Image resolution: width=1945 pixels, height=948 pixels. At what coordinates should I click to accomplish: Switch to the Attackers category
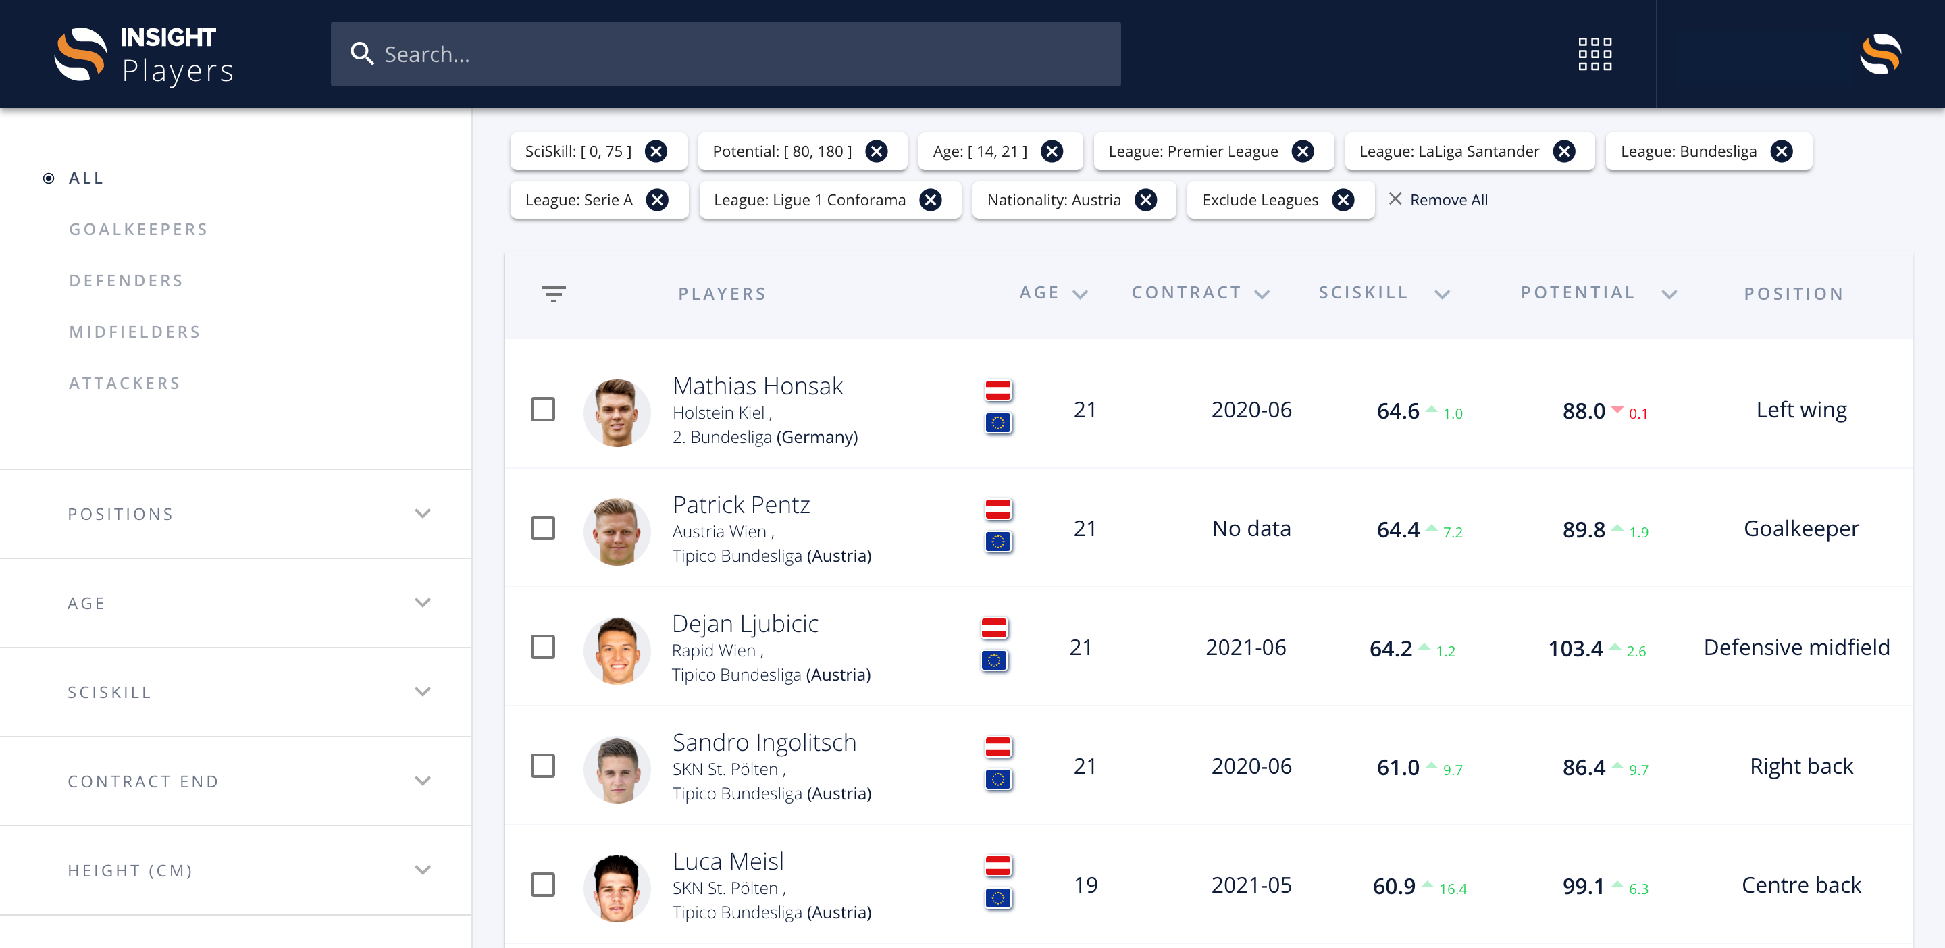(124, 384)
